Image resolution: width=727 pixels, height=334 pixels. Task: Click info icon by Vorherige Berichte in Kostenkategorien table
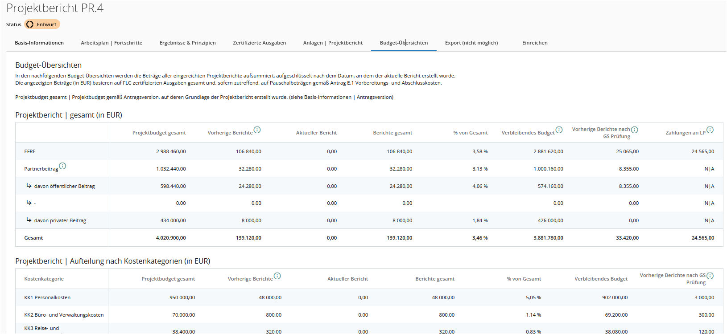(277, 276)
